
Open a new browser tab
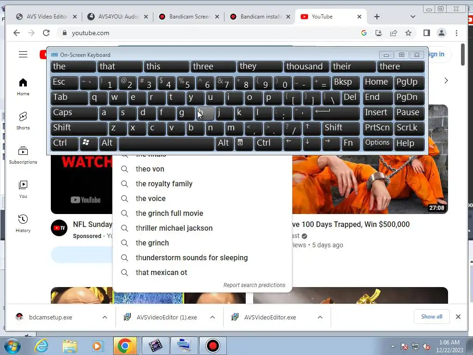pos(377,17)
